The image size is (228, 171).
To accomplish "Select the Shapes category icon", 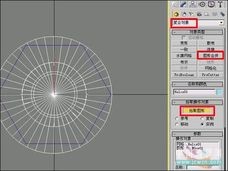I will pyautogui.click(x=184, y=14).
